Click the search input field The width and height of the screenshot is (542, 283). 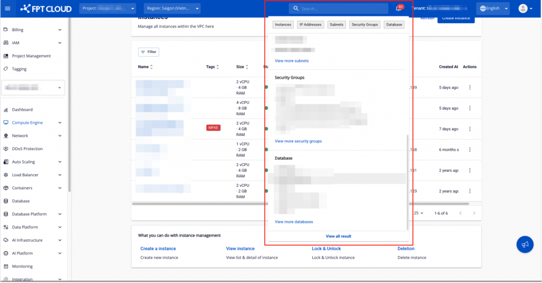(341, 9)
